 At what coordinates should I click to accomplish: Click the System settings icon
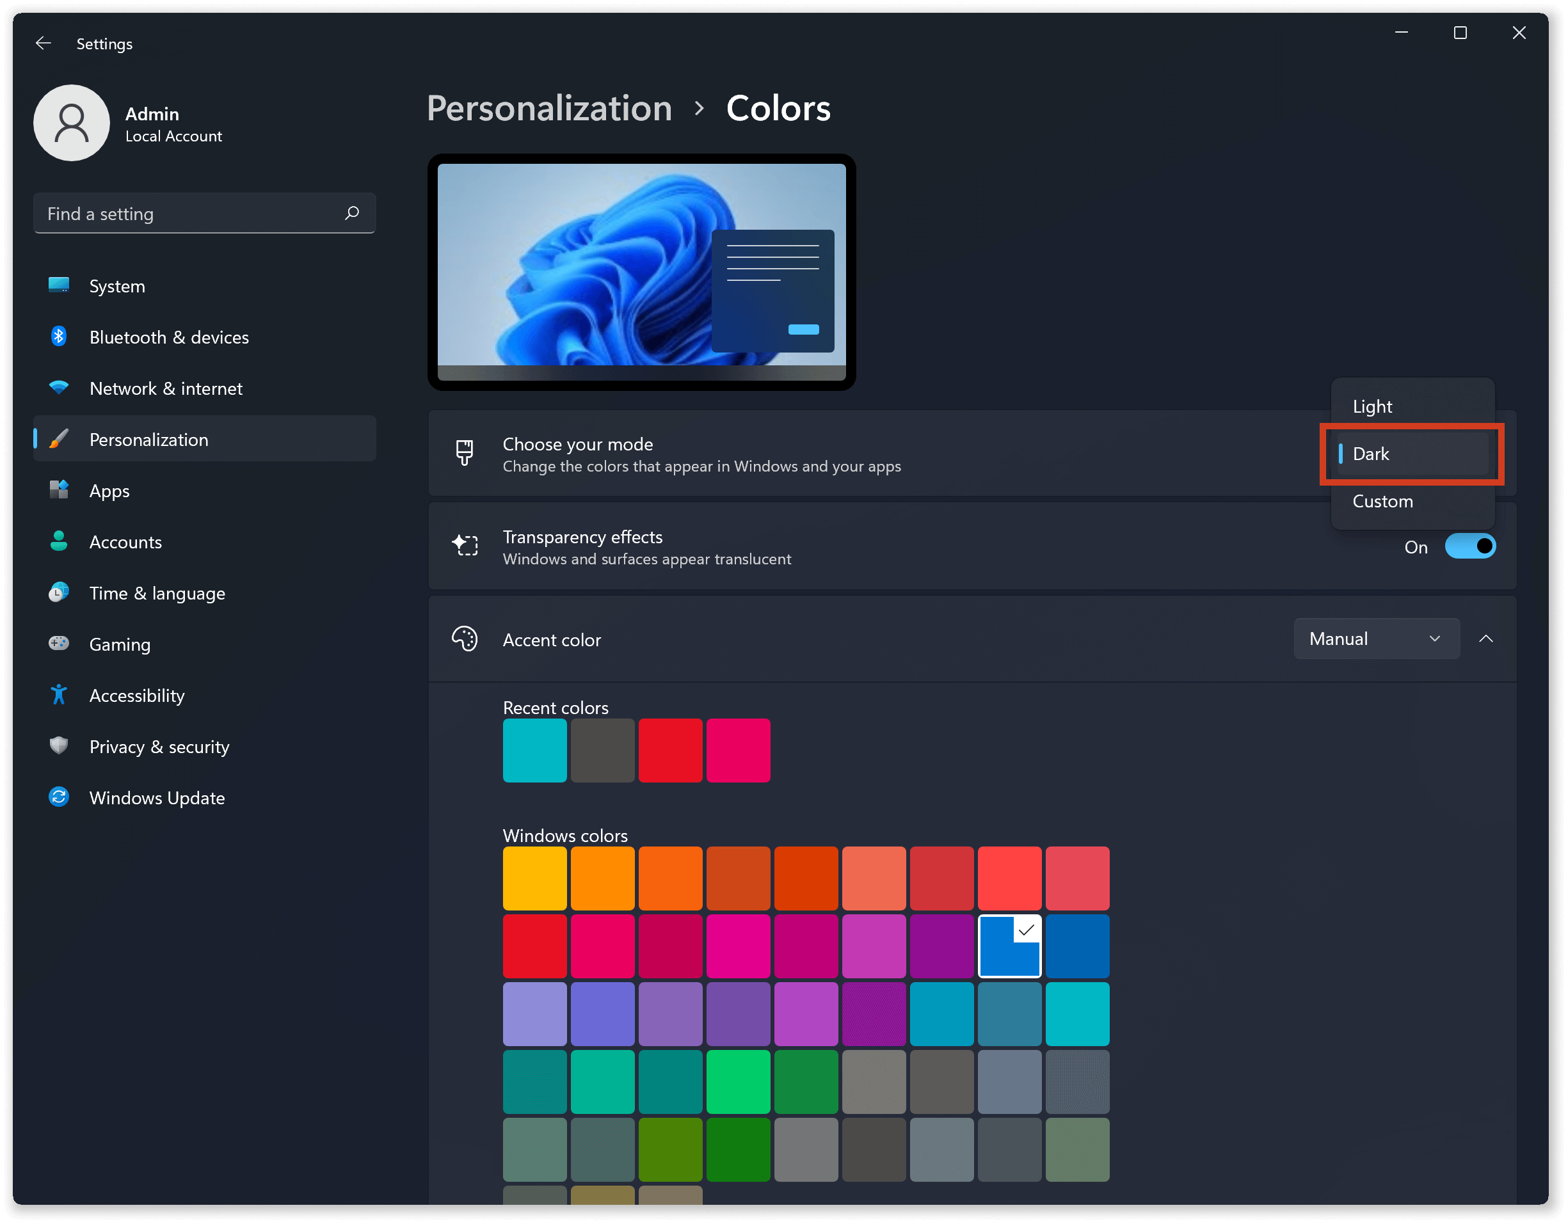point(60,285)
